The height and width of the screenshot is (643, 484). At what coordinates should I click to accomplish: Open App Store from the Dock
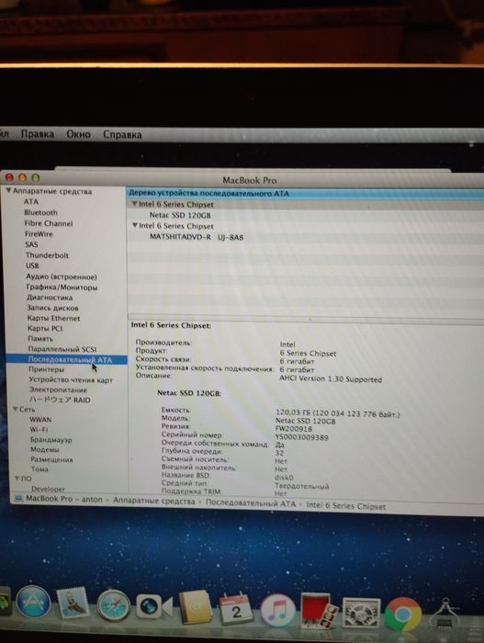(x=33, y=603)
